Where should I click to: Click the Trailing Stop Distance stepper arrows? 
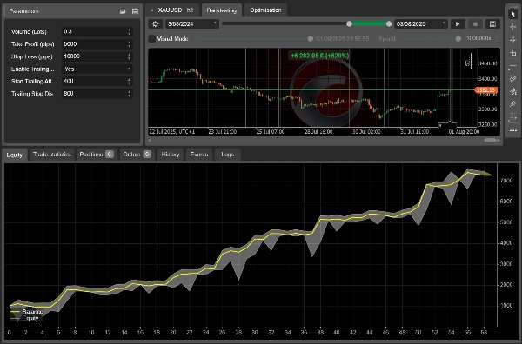click(x=129, y=94)
